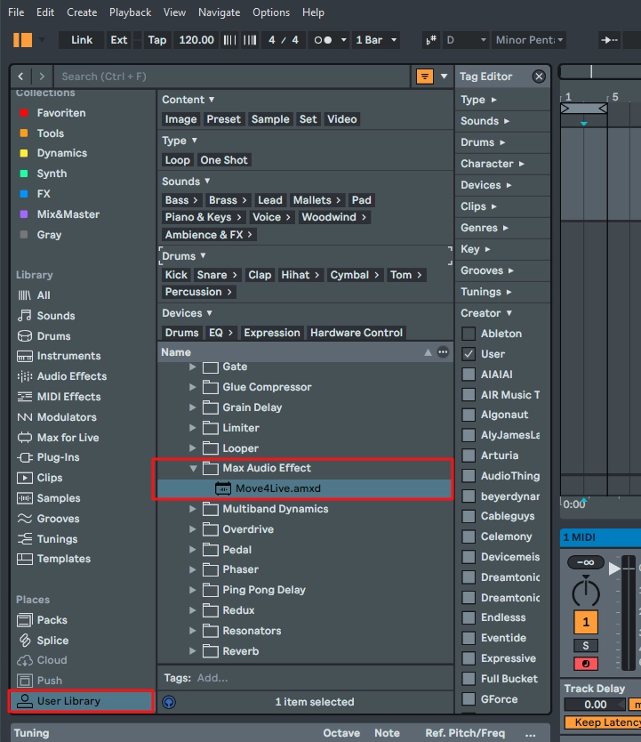Screen dimensions: 641x742
Task: Adjust the track 1 pan knob
Action: [586, 592]
